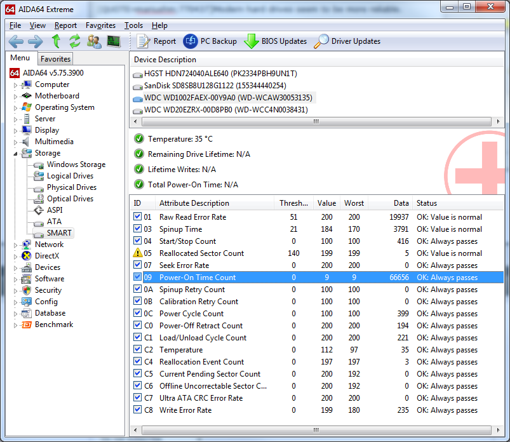The image size is (510, 442).
Task: Click the green up-level arrow icon
Action: tap(56, 41)
